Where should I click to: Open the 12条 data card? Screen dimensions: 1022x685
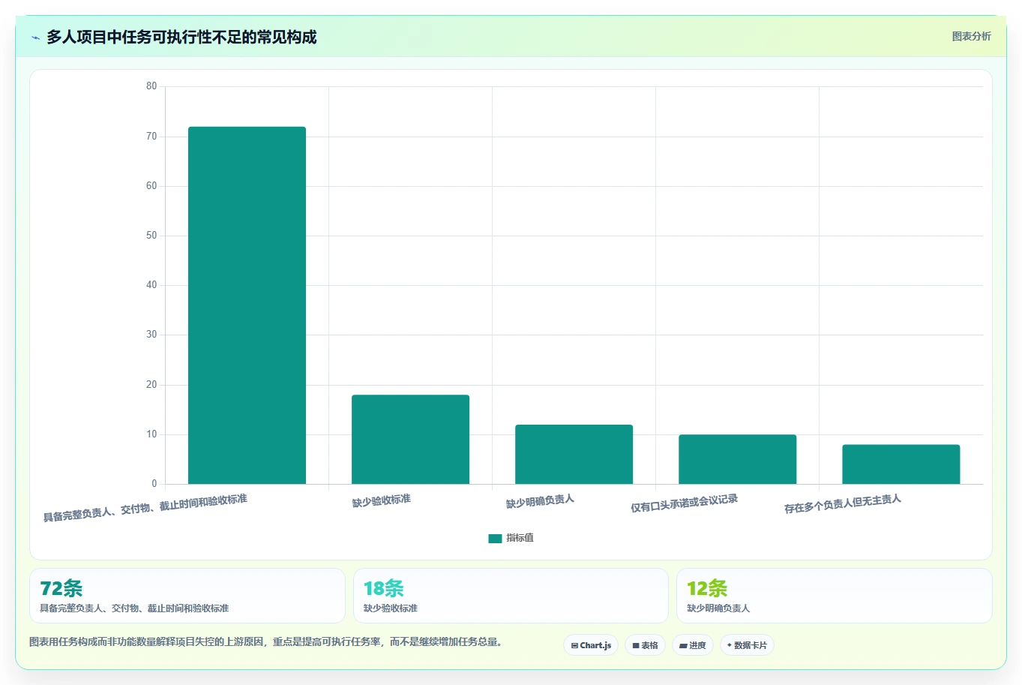point(834,596)
